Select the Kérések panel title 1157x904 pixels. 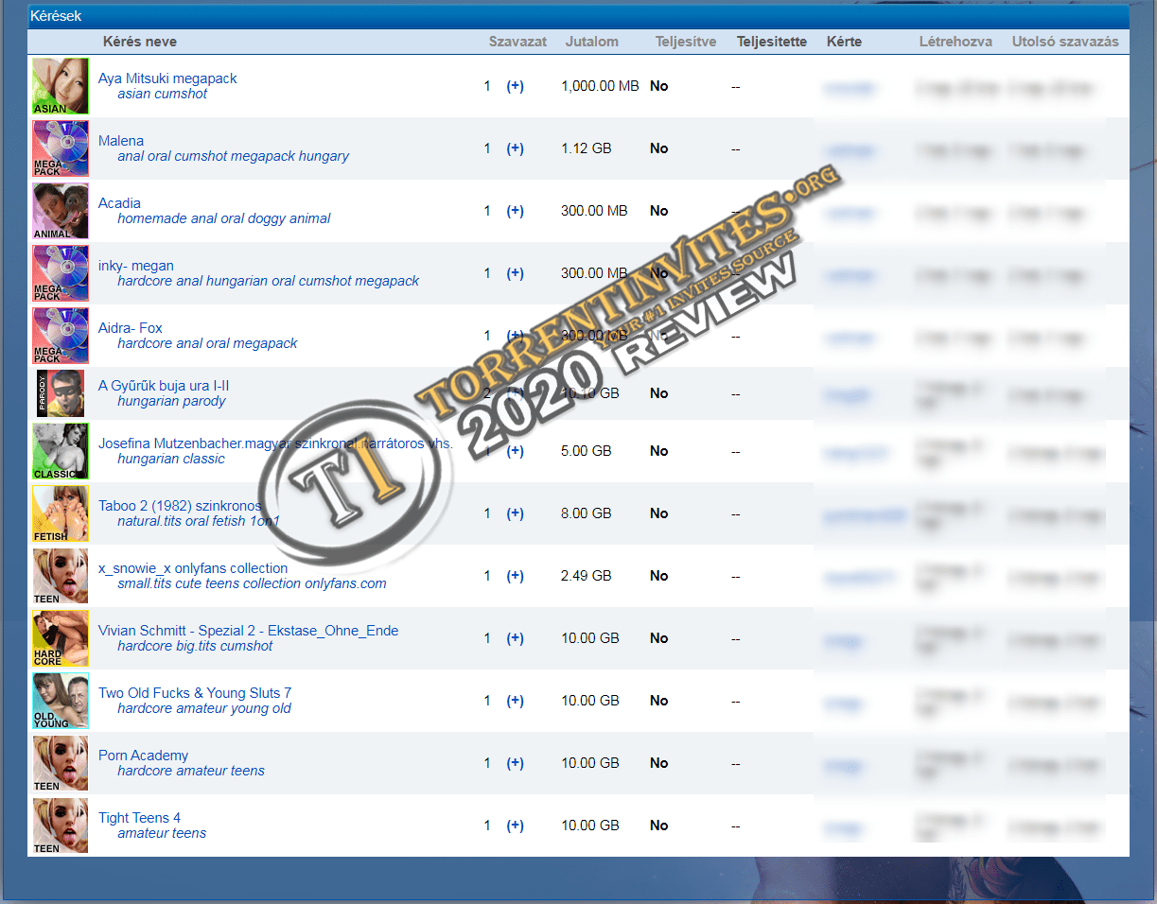(56, 16)
